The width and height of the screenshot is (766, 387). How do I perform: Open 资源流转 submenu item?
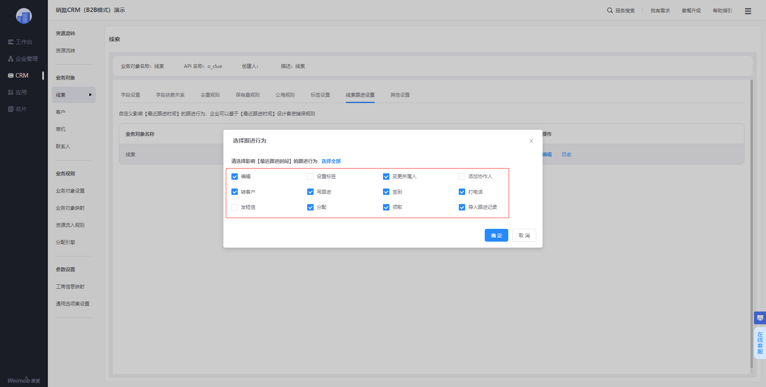[65, 51]
